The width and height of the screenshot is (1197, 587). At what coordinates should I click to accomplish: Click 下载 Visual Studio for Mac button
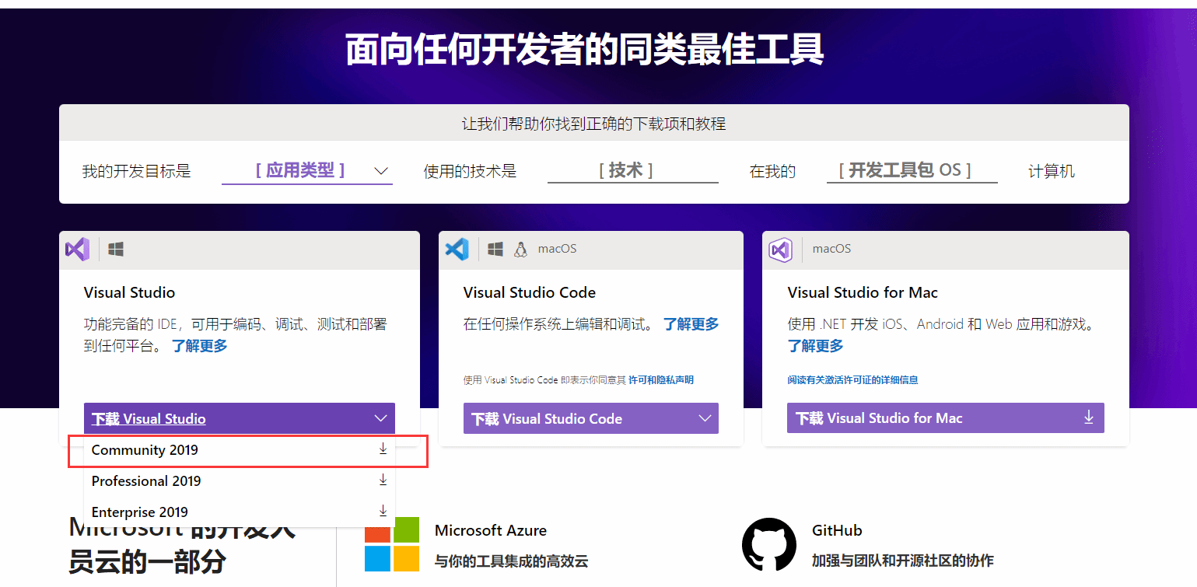click(x=945, y=418)
